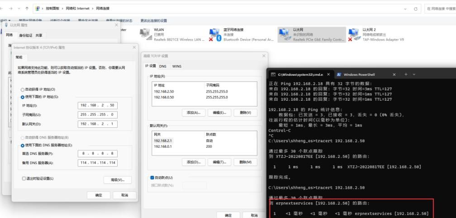This screenshot has height=218, width=456.
Task: Close the 以太网 属性 dialog
Action: click(116, 25)
